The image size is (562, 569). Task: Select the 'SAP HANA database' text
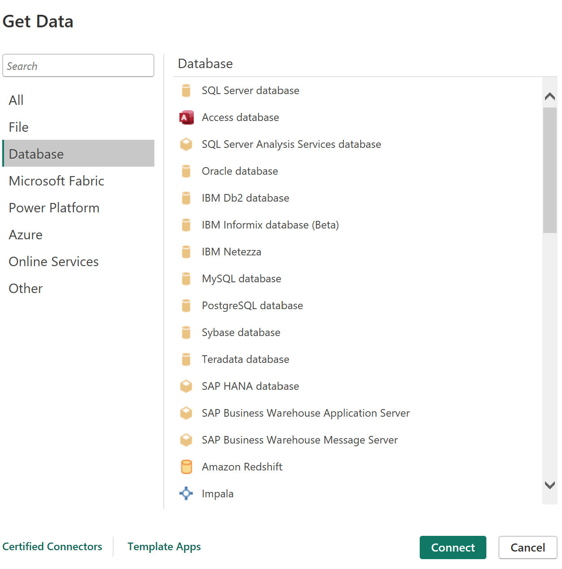point(250,386)
